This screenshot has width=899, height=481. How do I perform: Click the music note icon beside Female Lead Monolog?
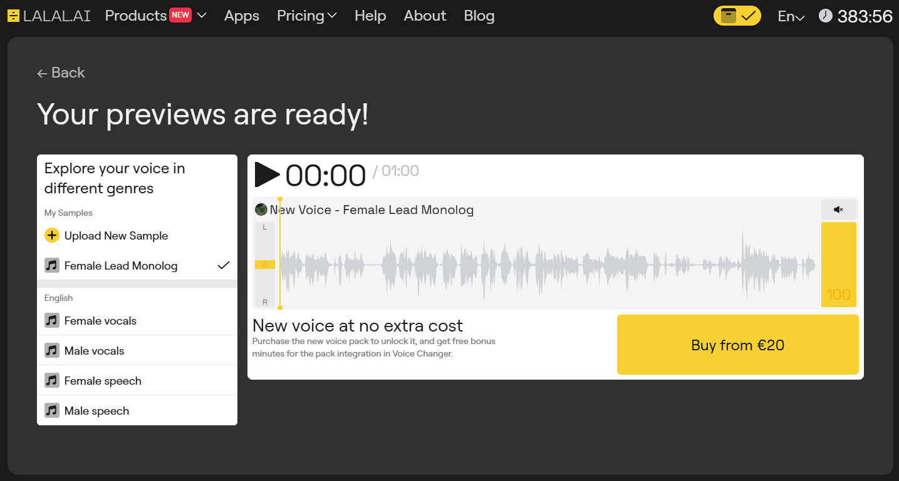[52, 266]
